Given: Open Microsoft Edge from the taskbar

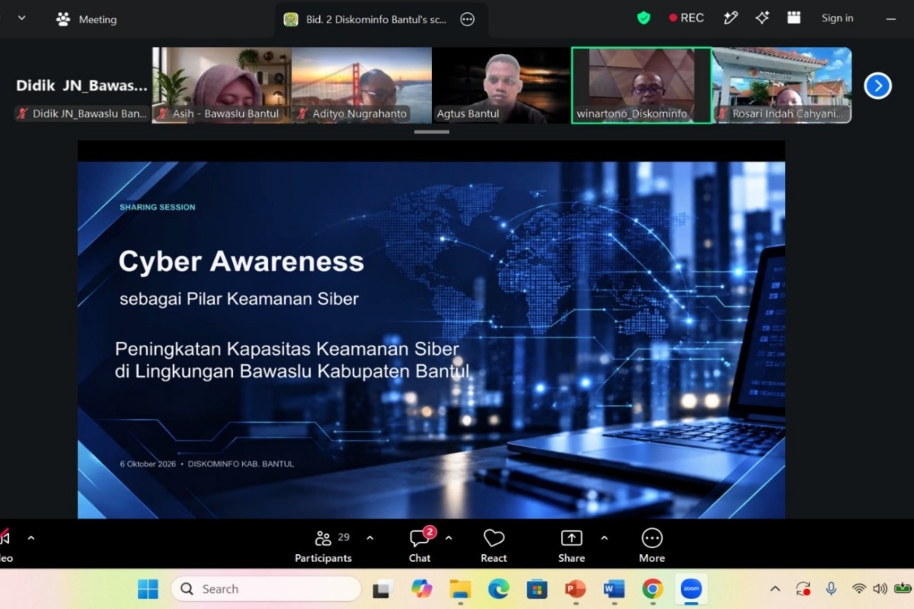Looking at the screenshot, I should (498, 588).
